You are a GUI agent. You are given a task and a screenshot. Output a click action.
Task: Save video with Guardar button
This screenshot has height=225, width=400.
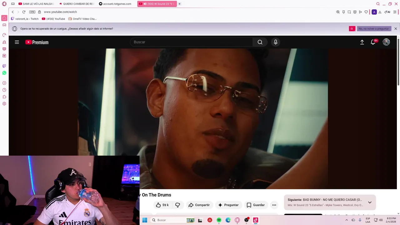[x=256, y=205]
